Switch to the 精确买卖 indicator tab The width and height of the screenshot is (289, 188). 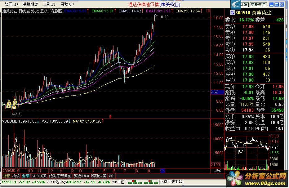(x=99, y=176)
